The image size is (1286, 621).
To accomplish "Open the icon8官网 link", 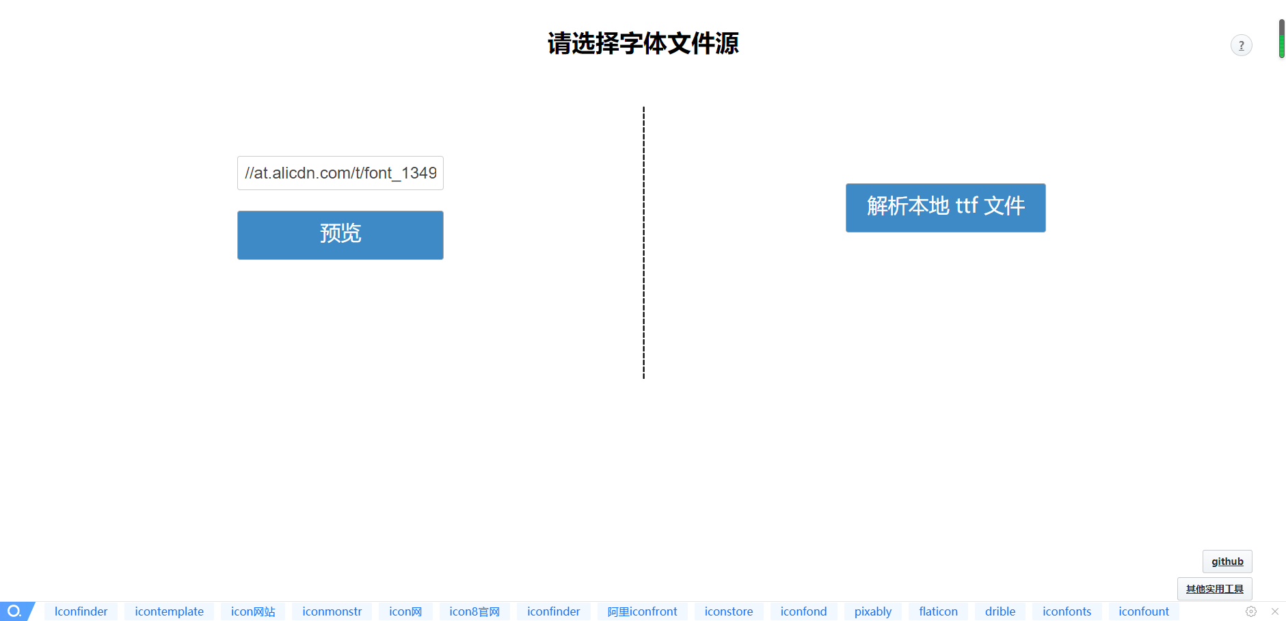I will 474,611.
